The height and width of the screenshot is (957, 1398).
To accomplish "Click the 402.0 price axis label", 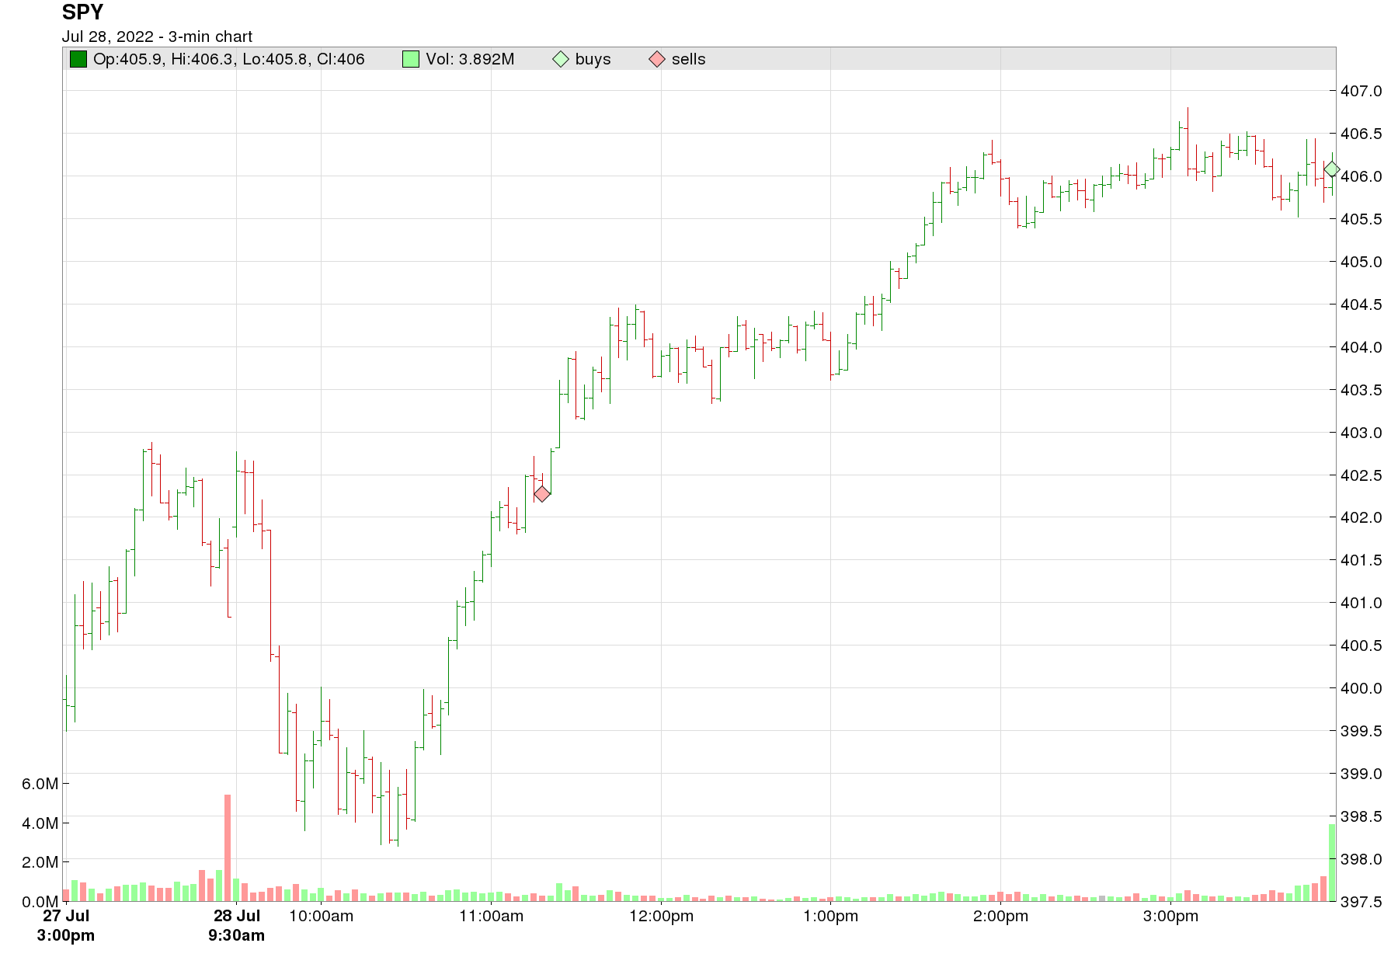I will [x=1361, y=517].
